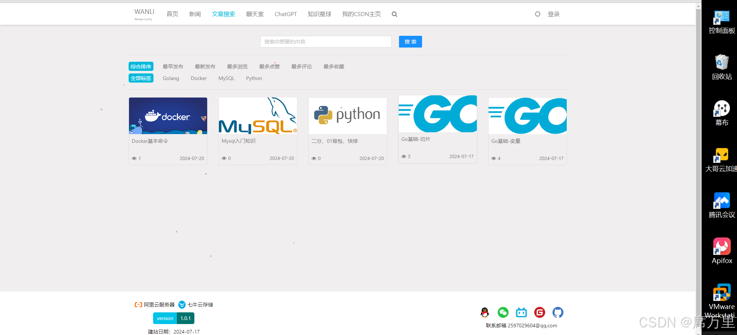Open the GitHub icon in footer
Image resolution: width=737 pixels, height=335 pixels.
(x=558, y=312)
